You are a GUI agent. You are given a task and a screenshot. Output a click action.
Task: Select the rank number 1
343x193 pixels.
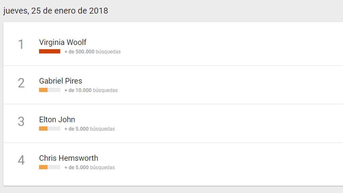[x=21, y=45]
